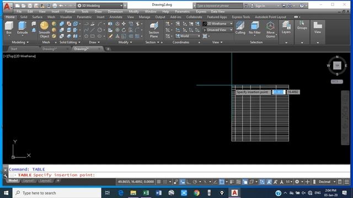Select the Move tool in Modify panel
Screen dimensions: 353x198
tap(124, 24)
